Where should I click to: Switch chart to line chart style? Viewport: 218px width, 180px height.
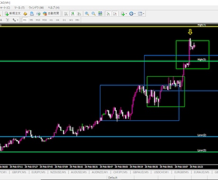point(79,14)
